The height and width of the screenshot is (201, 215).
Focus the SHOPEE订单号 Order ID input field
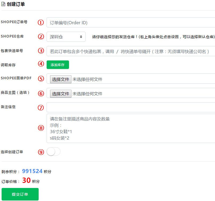click(x=131, y=22)
